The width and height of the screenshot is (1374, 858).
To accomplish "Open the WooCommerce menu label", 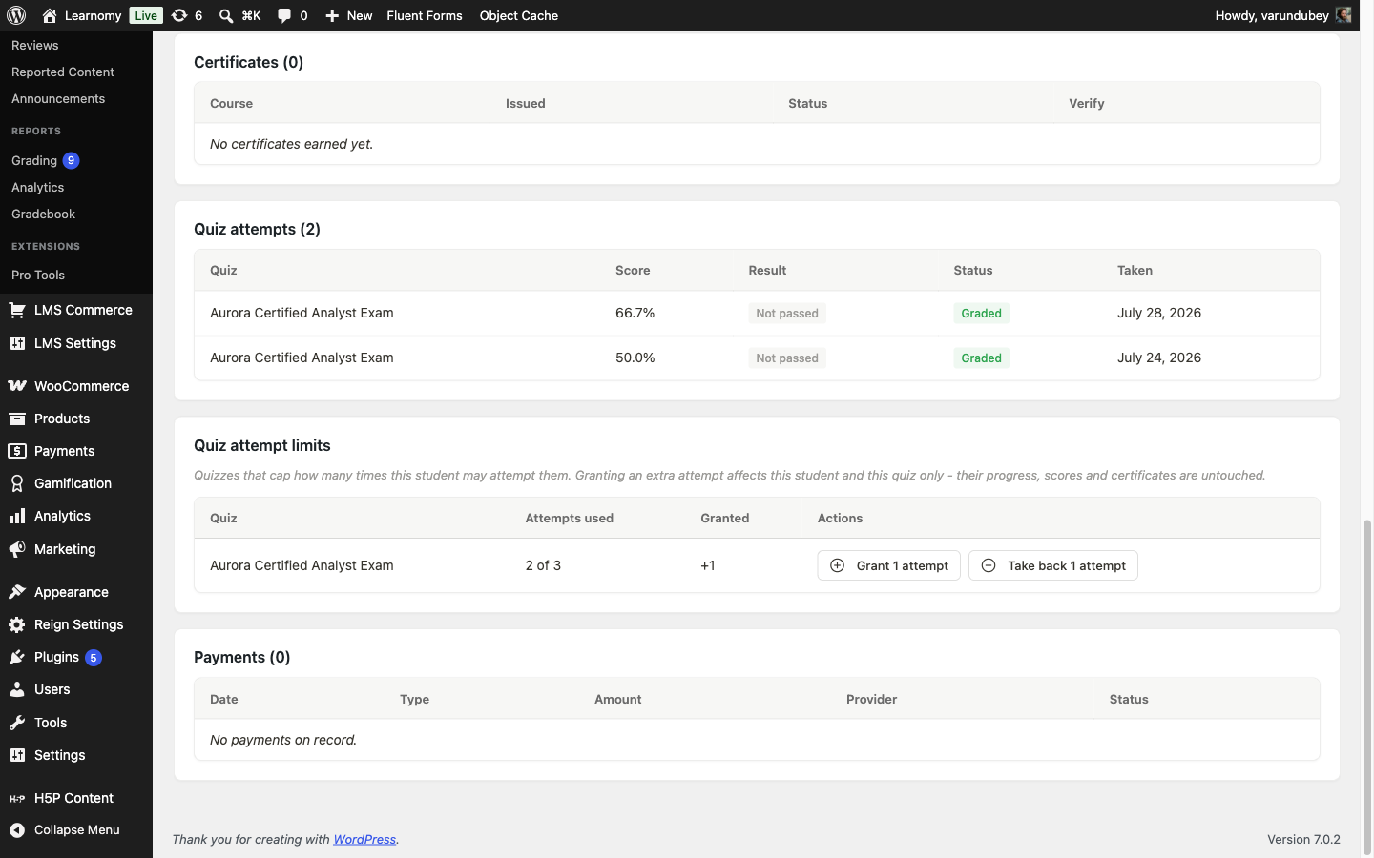I will pos(81,386).
